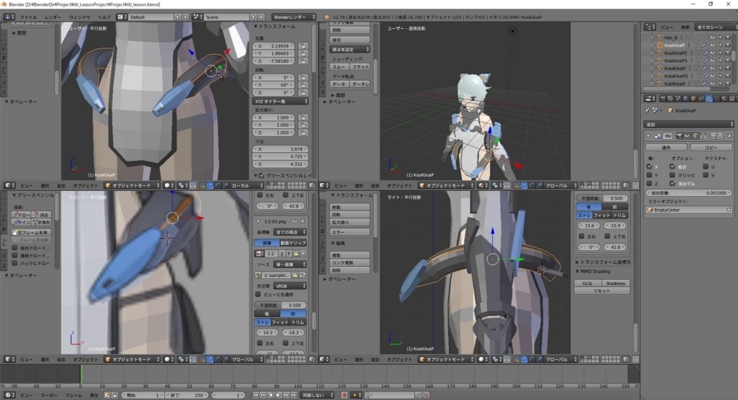Viewport: 738px width, 400px height.
Task: Open the Modifiers properties tab (wrench icon)
Action: pyautogui.click(x=709, y=98)
